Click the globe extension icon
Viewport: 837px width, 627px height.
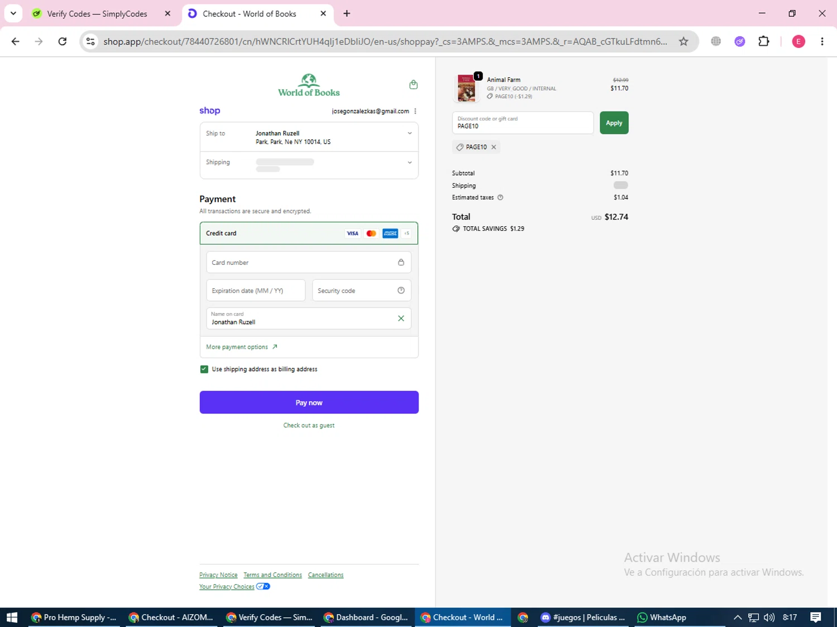click(x=716, y=41)
